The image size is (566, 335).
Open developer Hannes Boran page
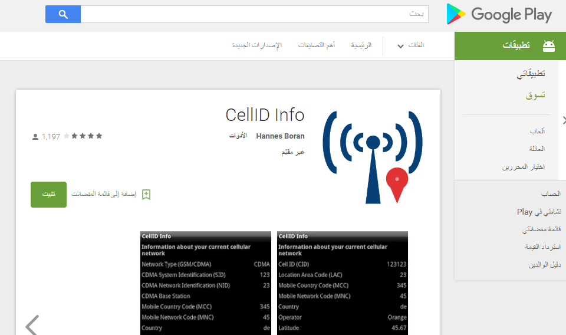pyautogui.click(x=280, y=136)
